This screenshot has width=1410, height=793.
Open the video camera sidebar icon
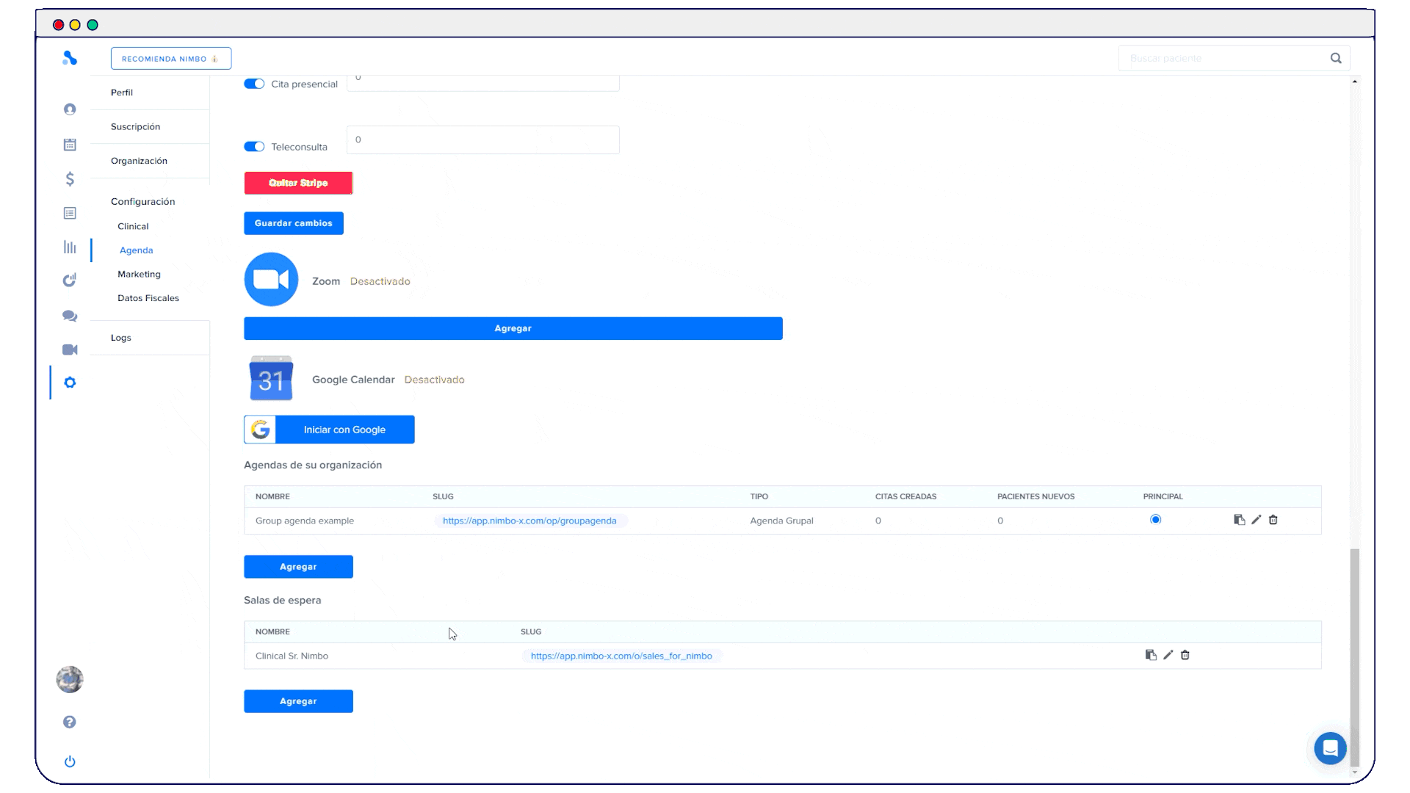tap(70, 350)
